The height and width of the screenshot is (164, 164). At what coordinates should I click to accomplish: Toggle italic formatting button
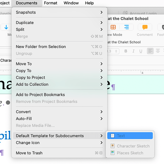[133, 51]
